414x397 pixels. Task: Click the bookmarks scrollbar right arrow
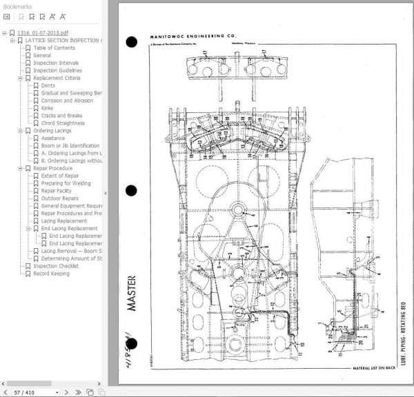[x=99, y=383]
